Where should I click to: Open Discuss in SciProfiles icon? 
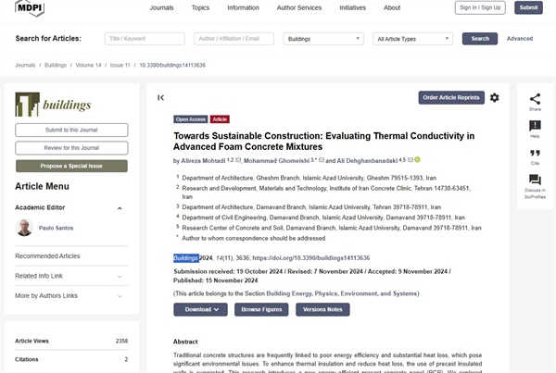pos(535,180)
